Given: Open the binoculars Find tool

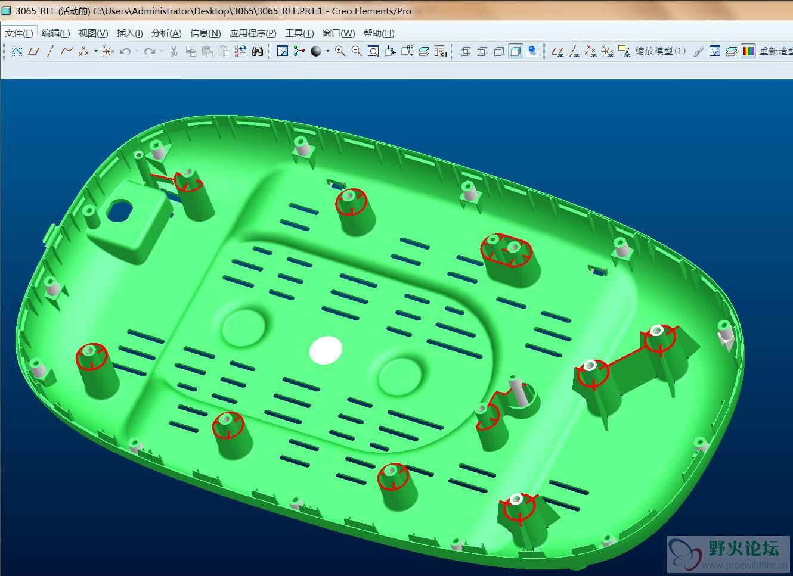Looking at the screenshot, I should tap(258, 51).
